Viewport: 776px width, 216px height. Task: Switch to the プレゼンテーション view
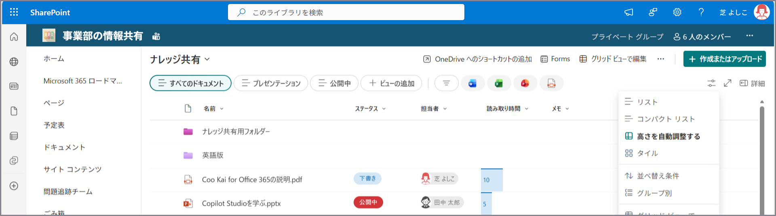pos(271,83)
